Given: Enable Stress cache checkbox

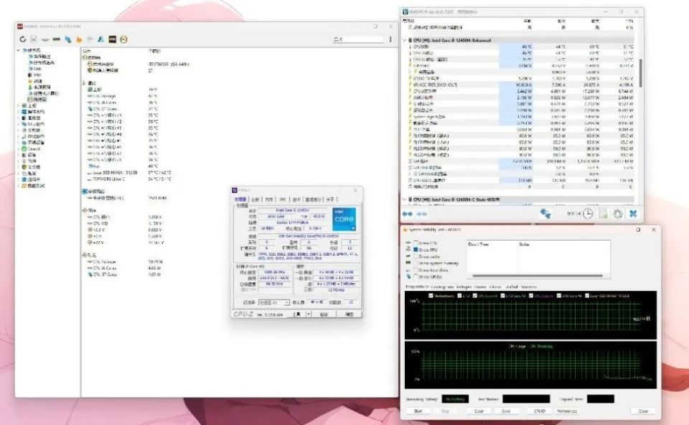Looking at the screenshot, I should pyautogui.click(x=416, y=256).
